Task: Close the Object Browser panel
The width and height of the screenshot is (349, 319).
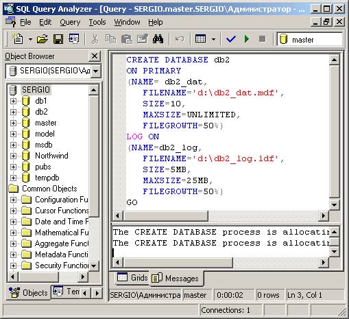Action: pyautogui.click(x=95, y=56)
